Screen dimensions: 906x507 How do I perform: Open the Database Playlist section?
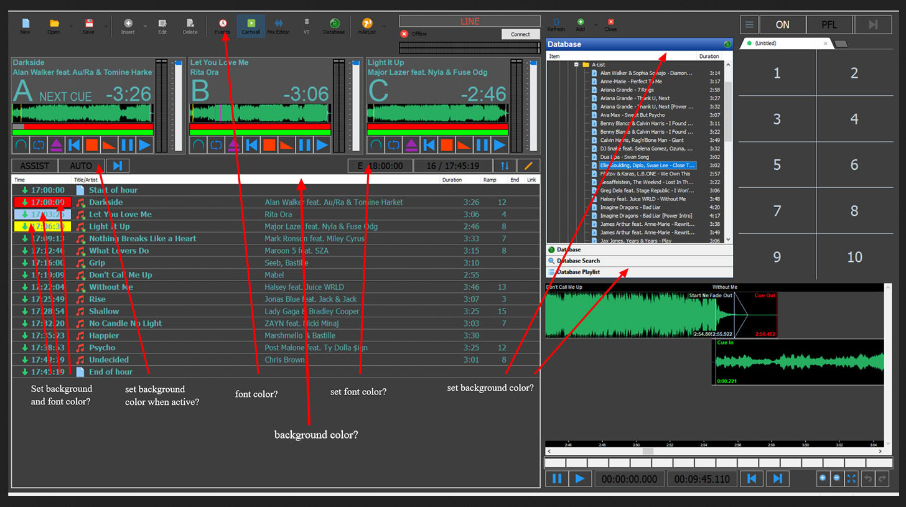[x=640, y=272]
